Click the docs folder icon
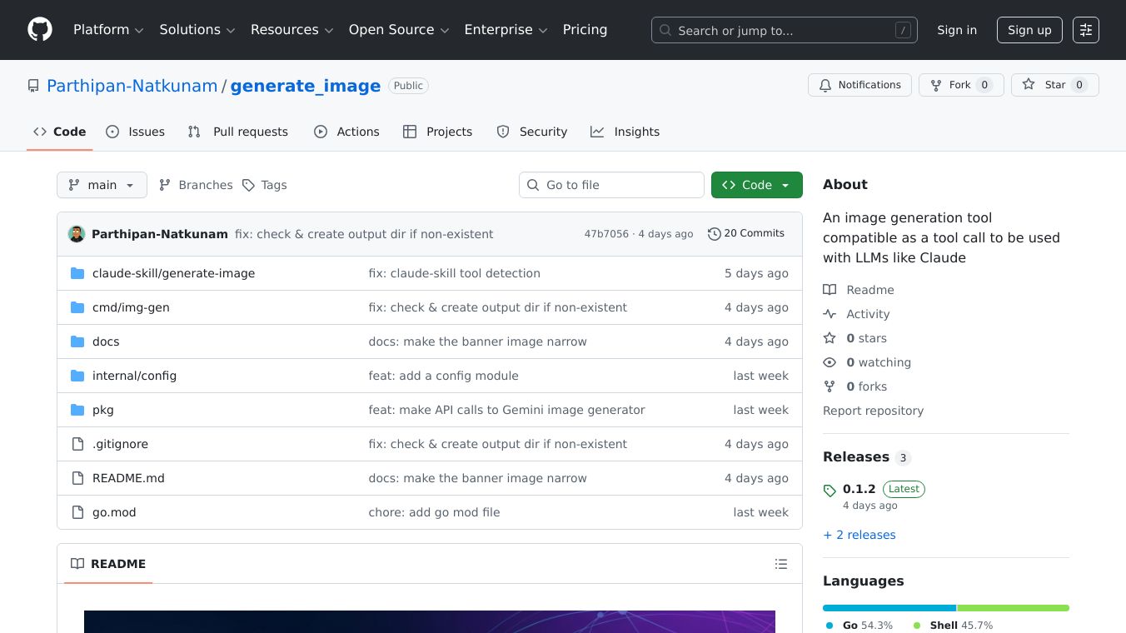The width and height of the screenshot is (1126, 633). coord(77,341)
